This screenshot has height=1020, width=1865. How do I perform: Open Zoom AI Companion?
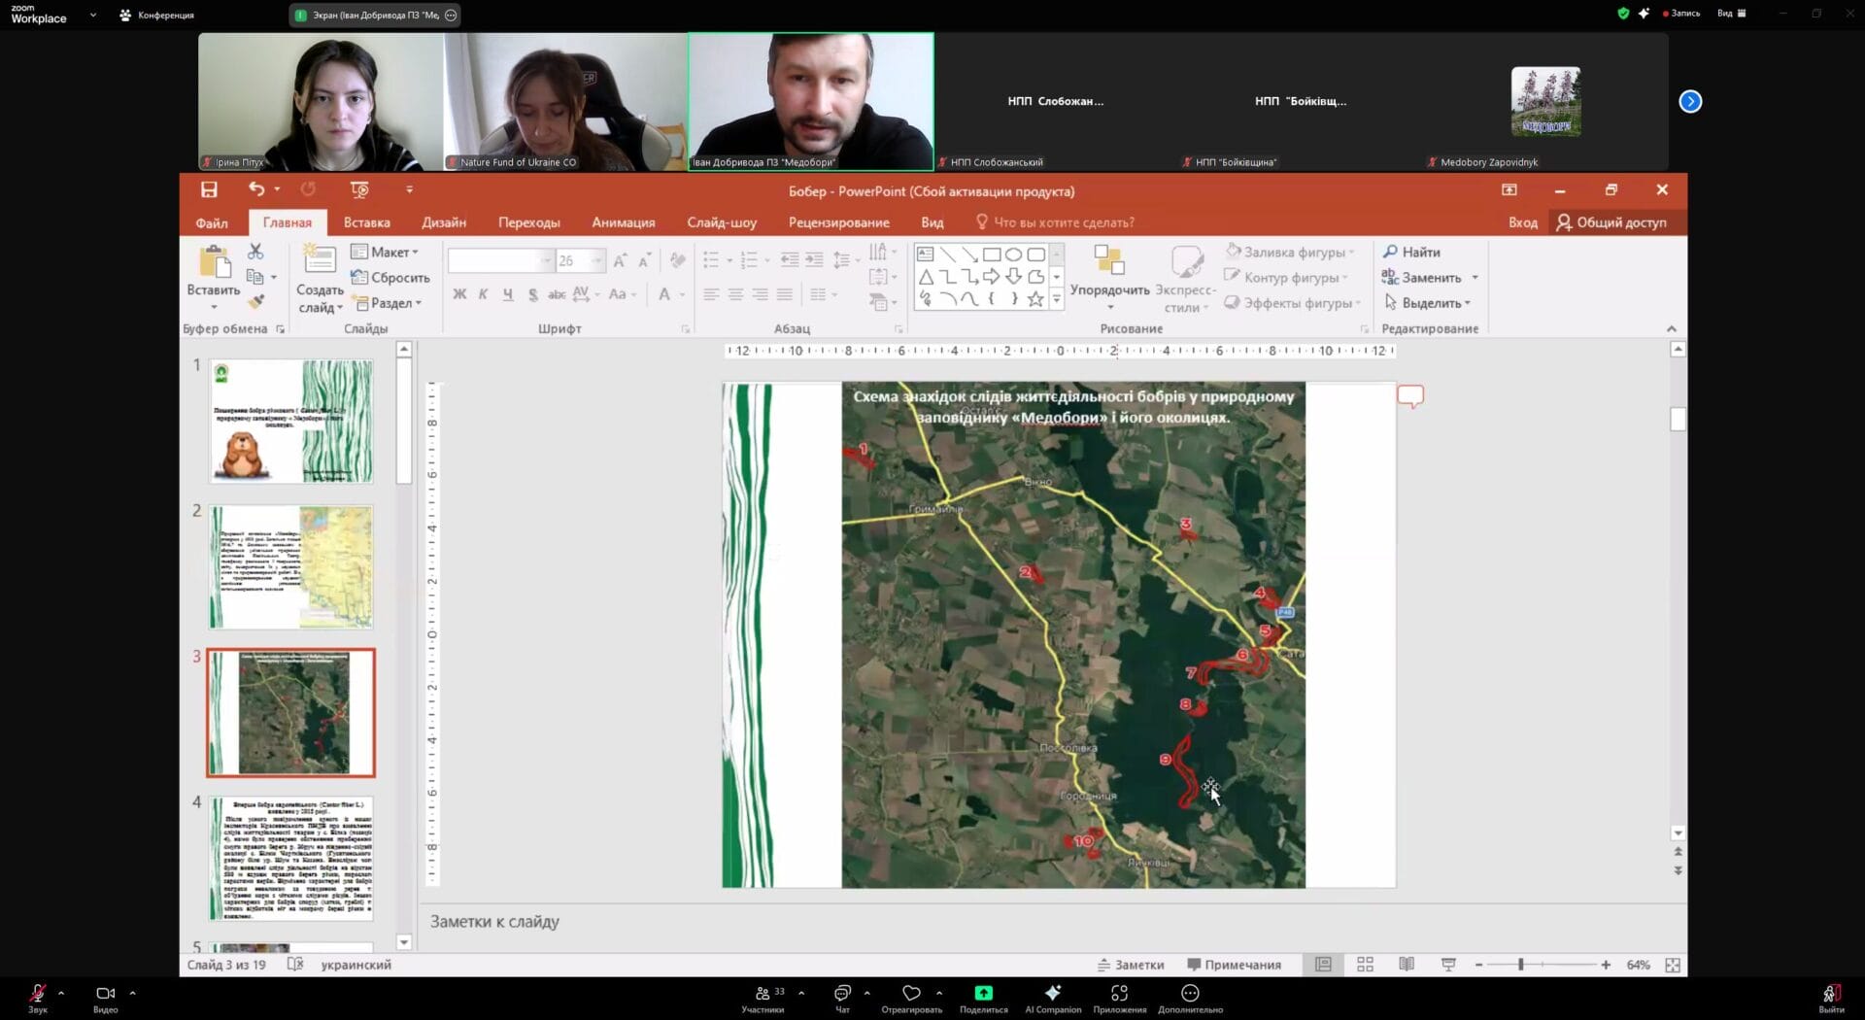pos(1052,993)
